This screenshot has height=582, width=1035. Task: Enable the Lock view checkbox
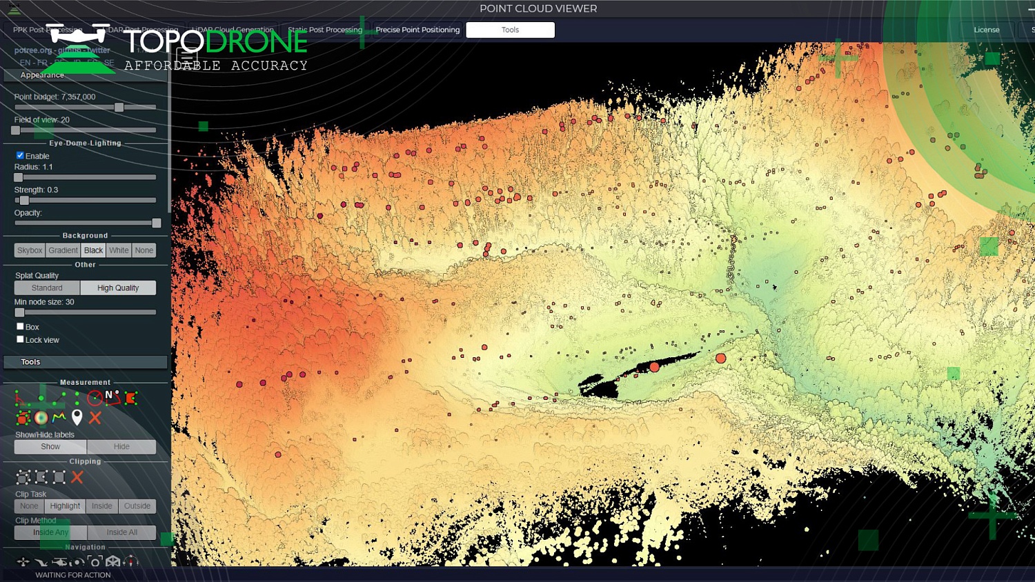coord(20,339)
